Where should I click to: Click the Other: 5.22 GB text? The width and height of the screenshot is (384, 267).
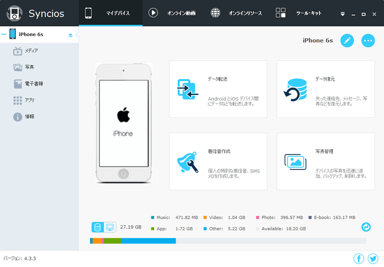coord(227,229)
